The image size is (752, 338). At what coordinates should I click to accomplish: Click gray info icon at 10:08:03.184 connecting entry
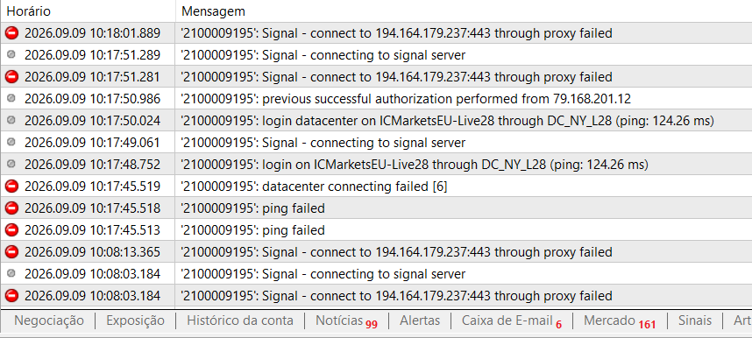click(11, 273)
